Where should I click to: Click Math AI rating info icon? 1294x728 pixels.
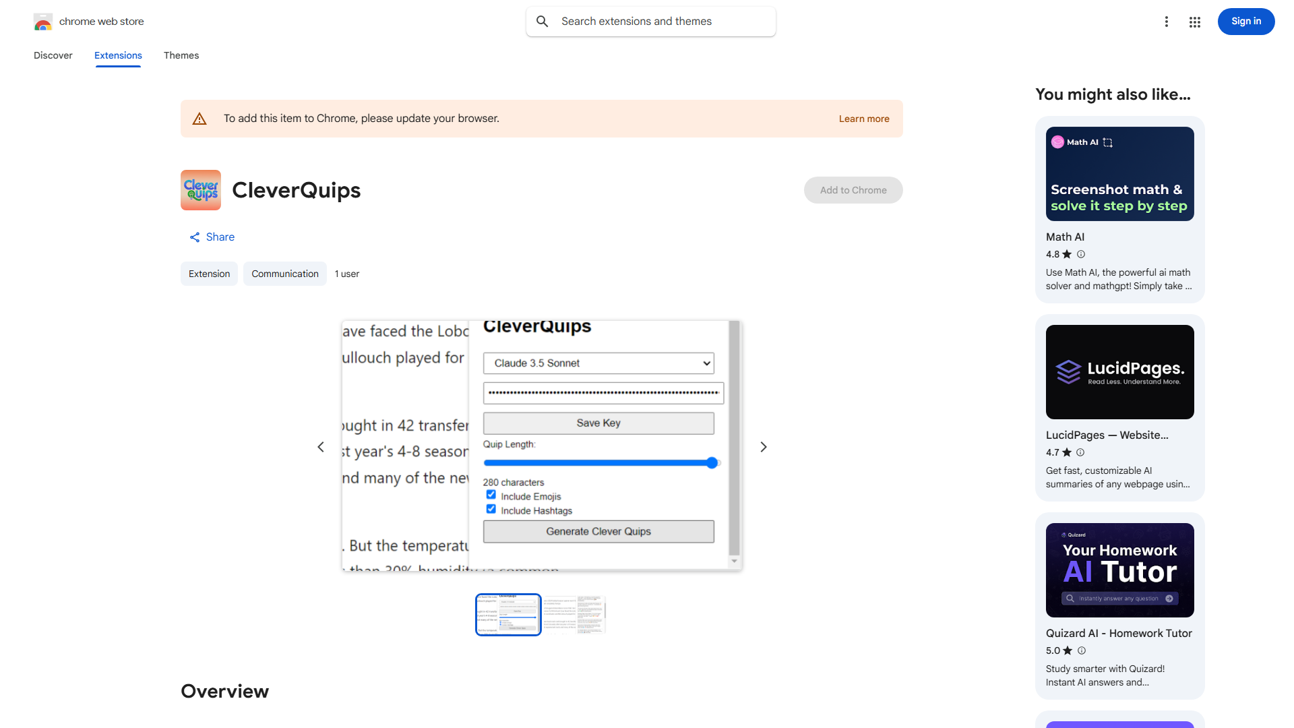pyautogui.click(x=1081, y=254)
